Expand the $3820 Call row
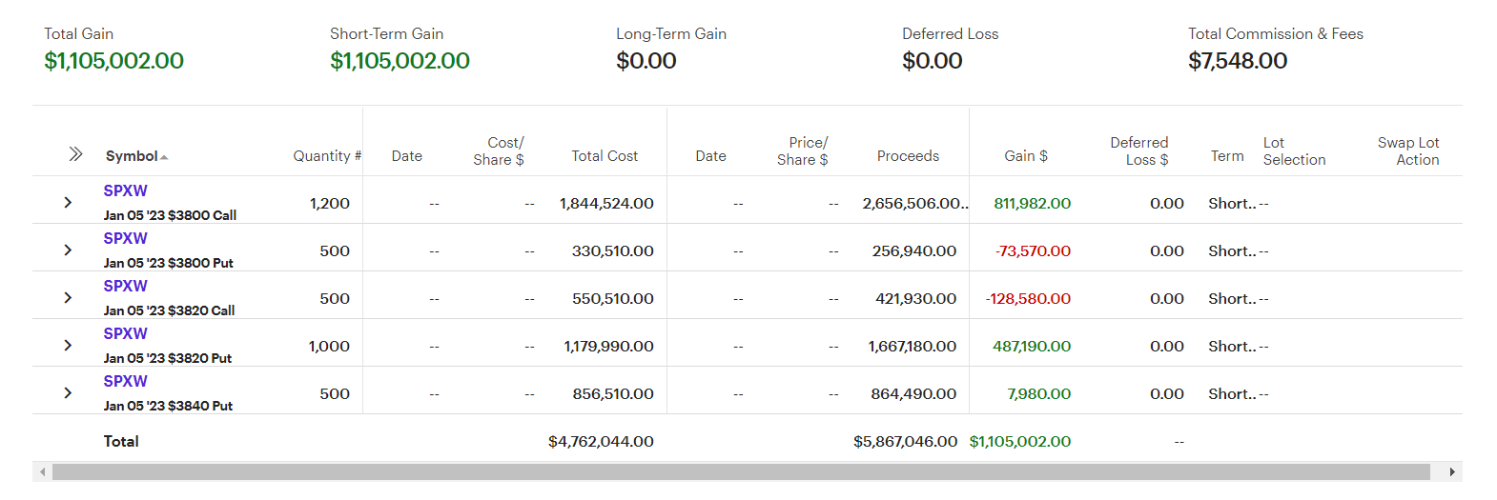Image resolution: width=1497 pixels, height=500 pixels. pos(68,298)
